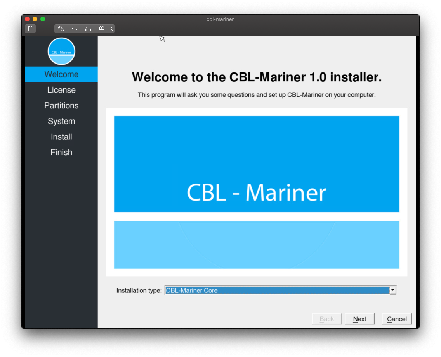The height and width of the screenshot is (357, 441).
Task: Jump to the Install step
Action: coord(61,136)
